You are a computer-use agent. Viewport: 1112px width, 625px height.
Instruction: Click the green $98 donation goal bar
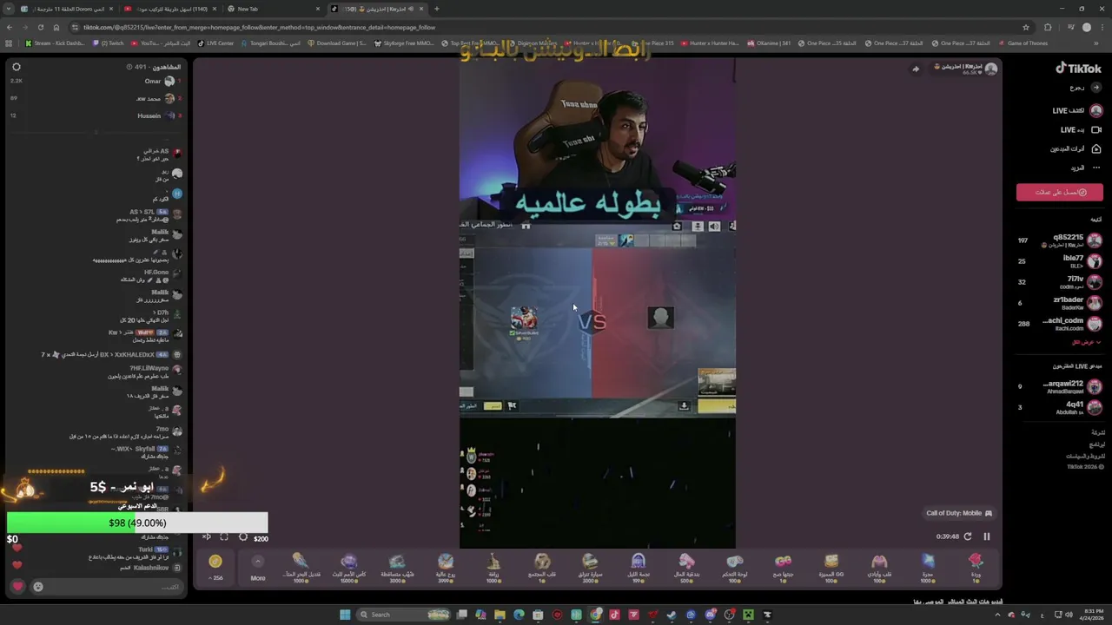pos(137,523)
